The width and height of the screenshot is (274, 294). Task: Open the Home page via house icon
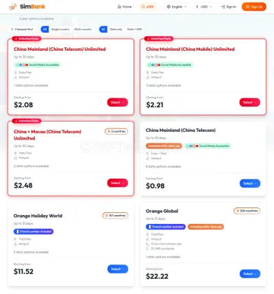click(125, 7)
